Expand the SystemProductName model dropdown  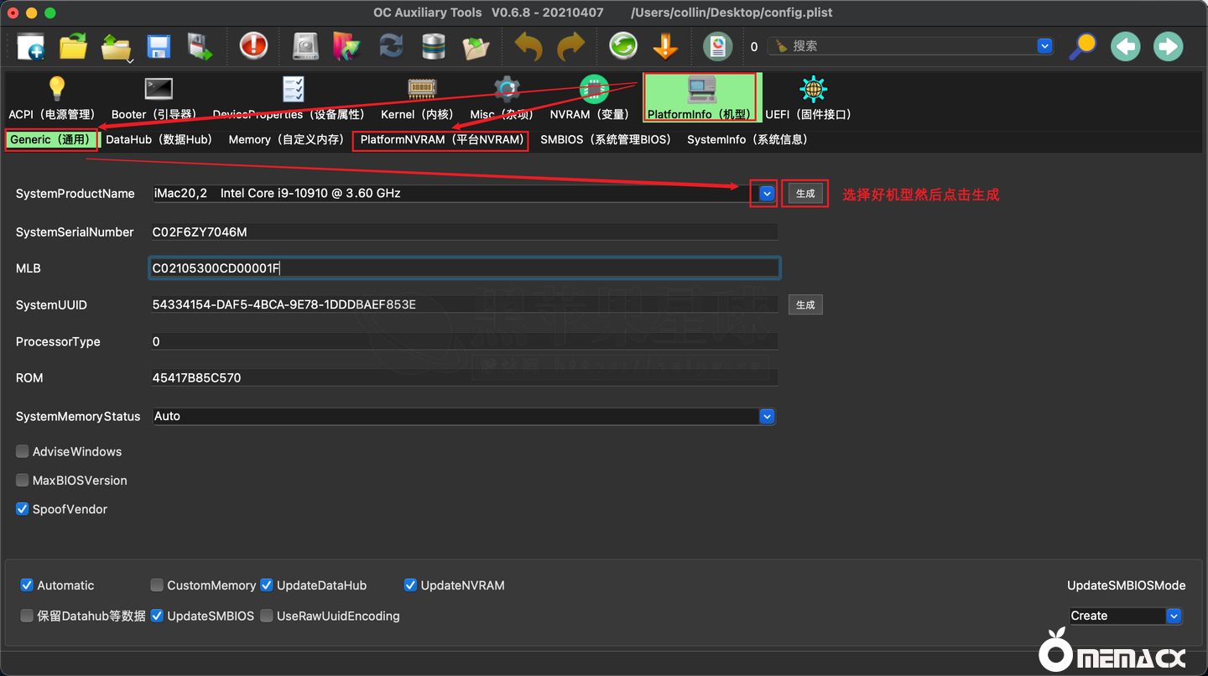[x=767, y=194]
